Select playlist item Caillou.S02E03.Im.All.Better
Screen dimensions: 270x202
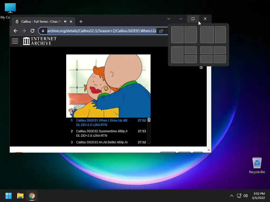108,142
